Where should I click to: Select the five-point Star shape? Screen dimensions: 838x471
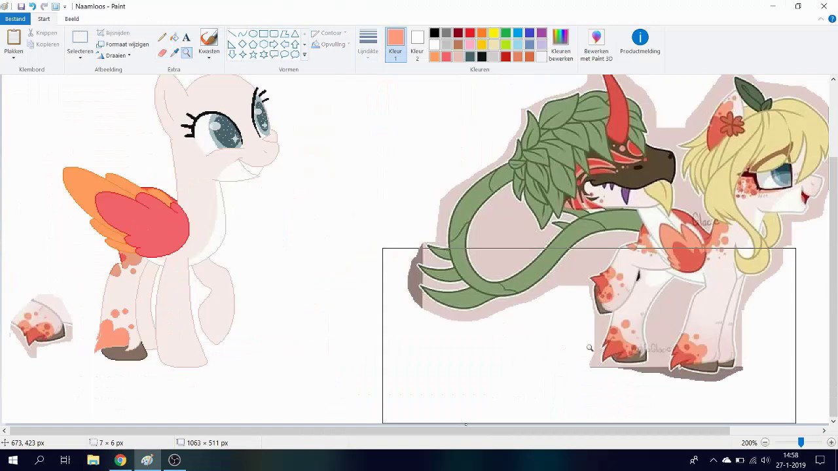pos(253,54)
